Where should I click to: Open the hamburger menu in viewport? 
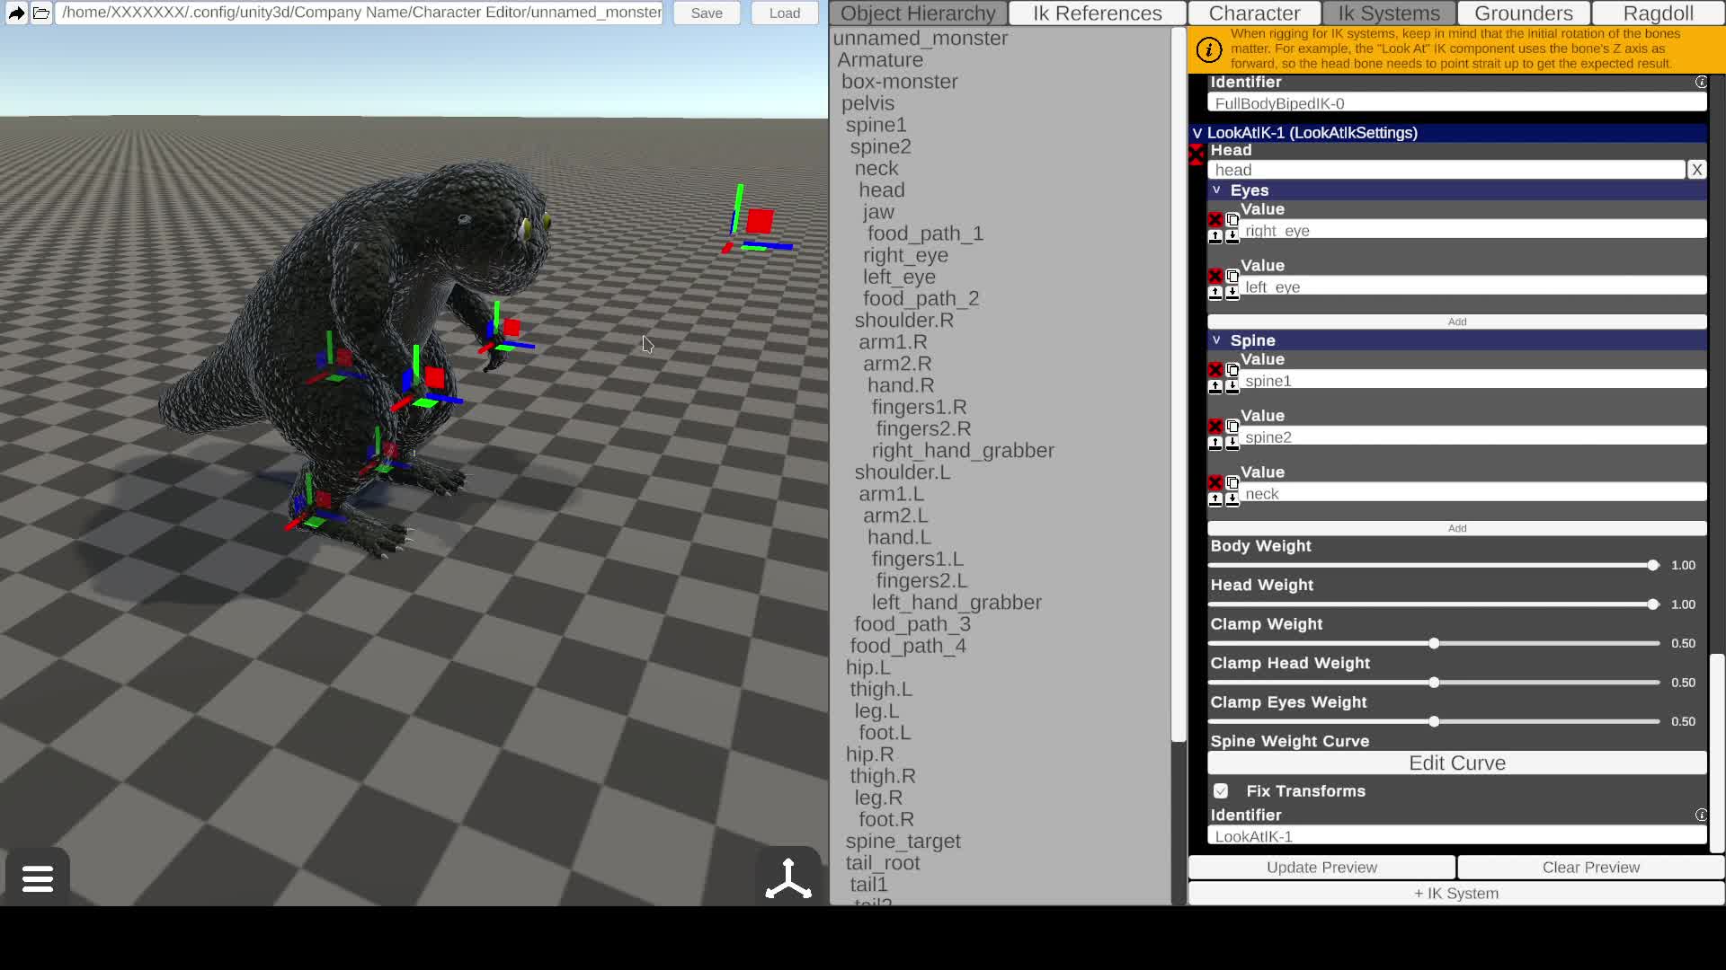pos(37,877)
